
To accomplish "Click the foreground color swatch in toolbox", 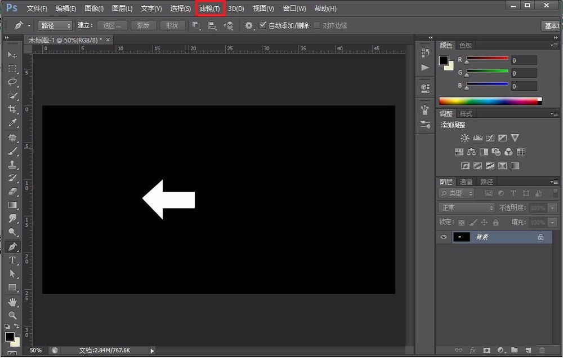I will (10, 337).
